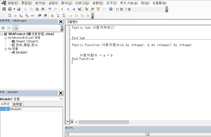Open the 편집(E) menu

click(x=27, y=3)
